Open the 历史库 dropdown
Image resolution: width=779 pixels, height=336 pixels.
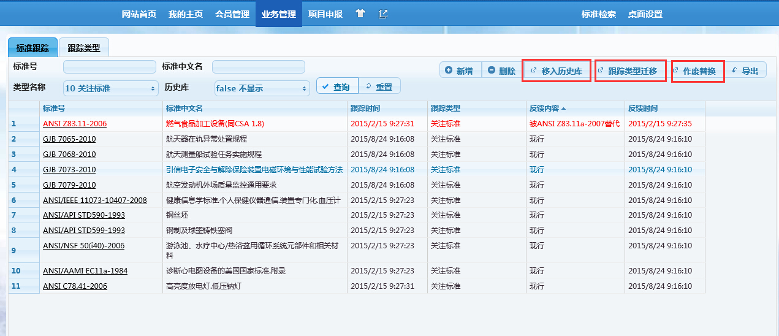pyautogui.click(x=262, y=88)
